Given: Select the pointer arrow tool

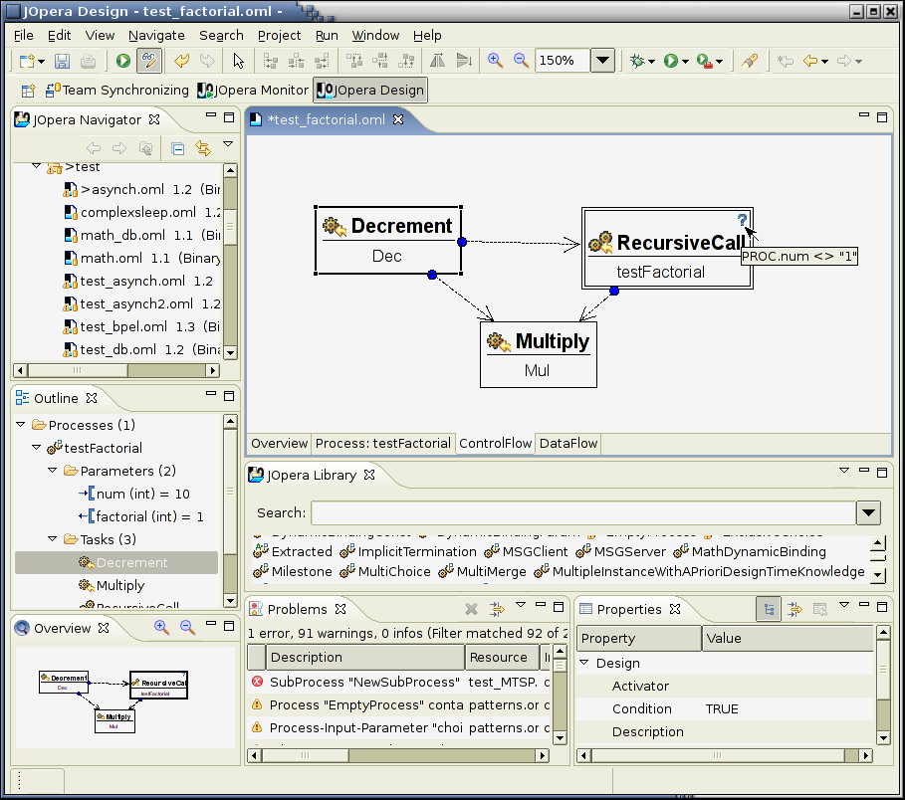Looking at the screenshot, I should coord(238,61).
